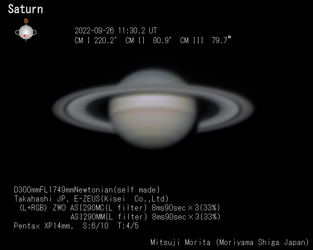The image size is (313, 250).
Task: Click the Mitsuji Morita credit line
Action: point(230,243)
